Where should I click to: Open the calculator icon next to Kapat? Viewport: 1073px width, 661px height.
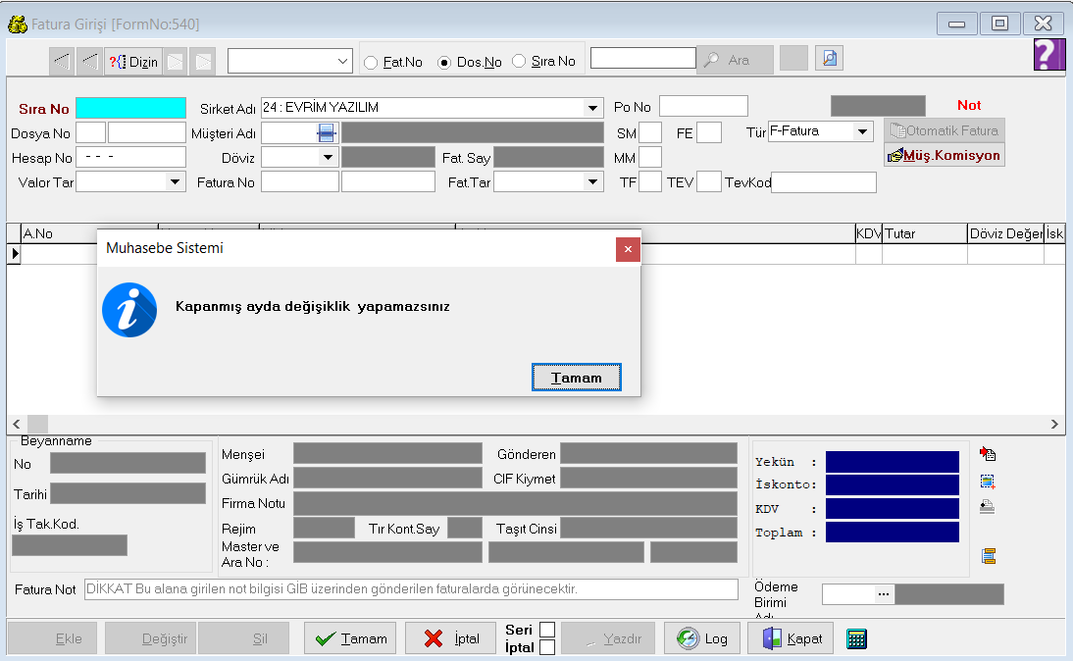click(857, 638)
